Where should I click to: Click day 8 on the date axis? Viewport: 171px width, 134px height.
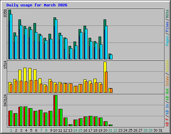[x=46, y=130]
